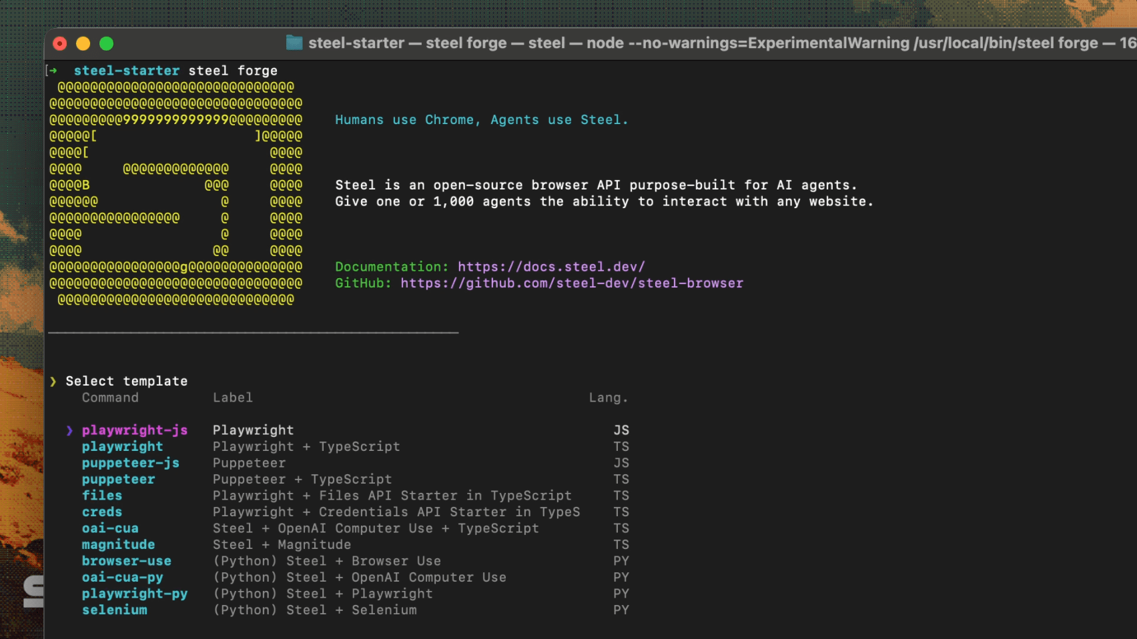Click the red close window button

click(60, 44)
